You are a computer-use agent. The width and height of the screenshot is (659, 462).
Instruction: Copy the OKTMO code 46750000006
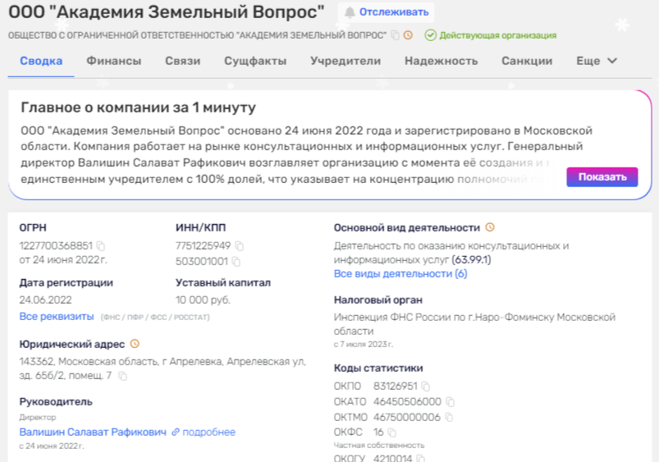coord(449,418)
